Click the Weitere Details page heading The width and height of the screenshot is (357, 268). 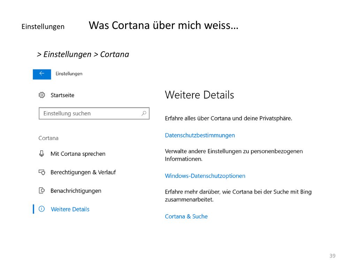coord(199,95)
